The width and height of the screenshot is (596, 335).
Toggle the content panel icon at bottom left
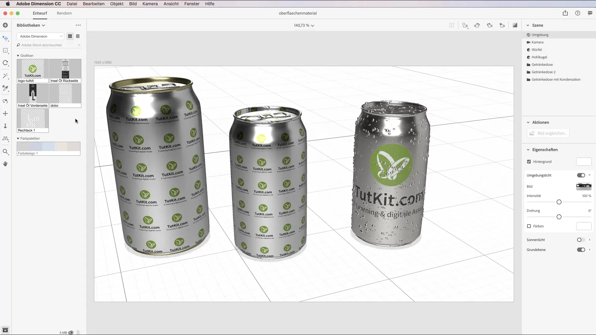(x=5, y=330)
